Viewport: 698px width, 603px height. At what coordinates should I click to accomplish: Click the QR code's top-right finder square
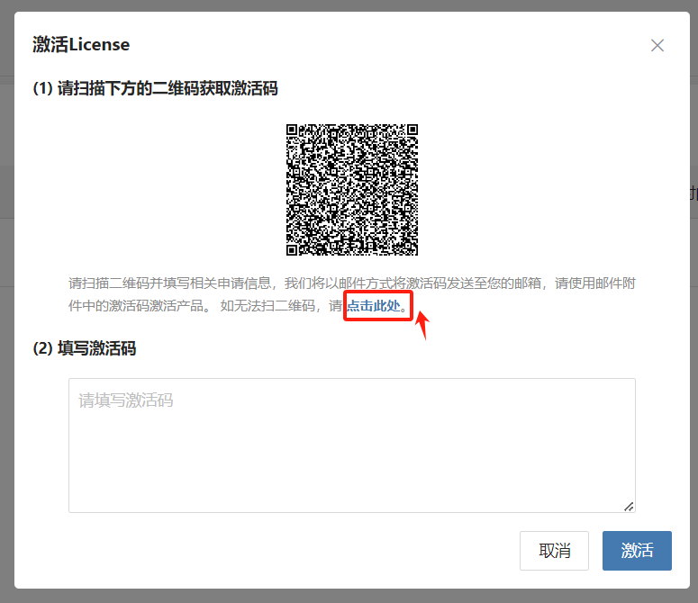pos(412,130)
